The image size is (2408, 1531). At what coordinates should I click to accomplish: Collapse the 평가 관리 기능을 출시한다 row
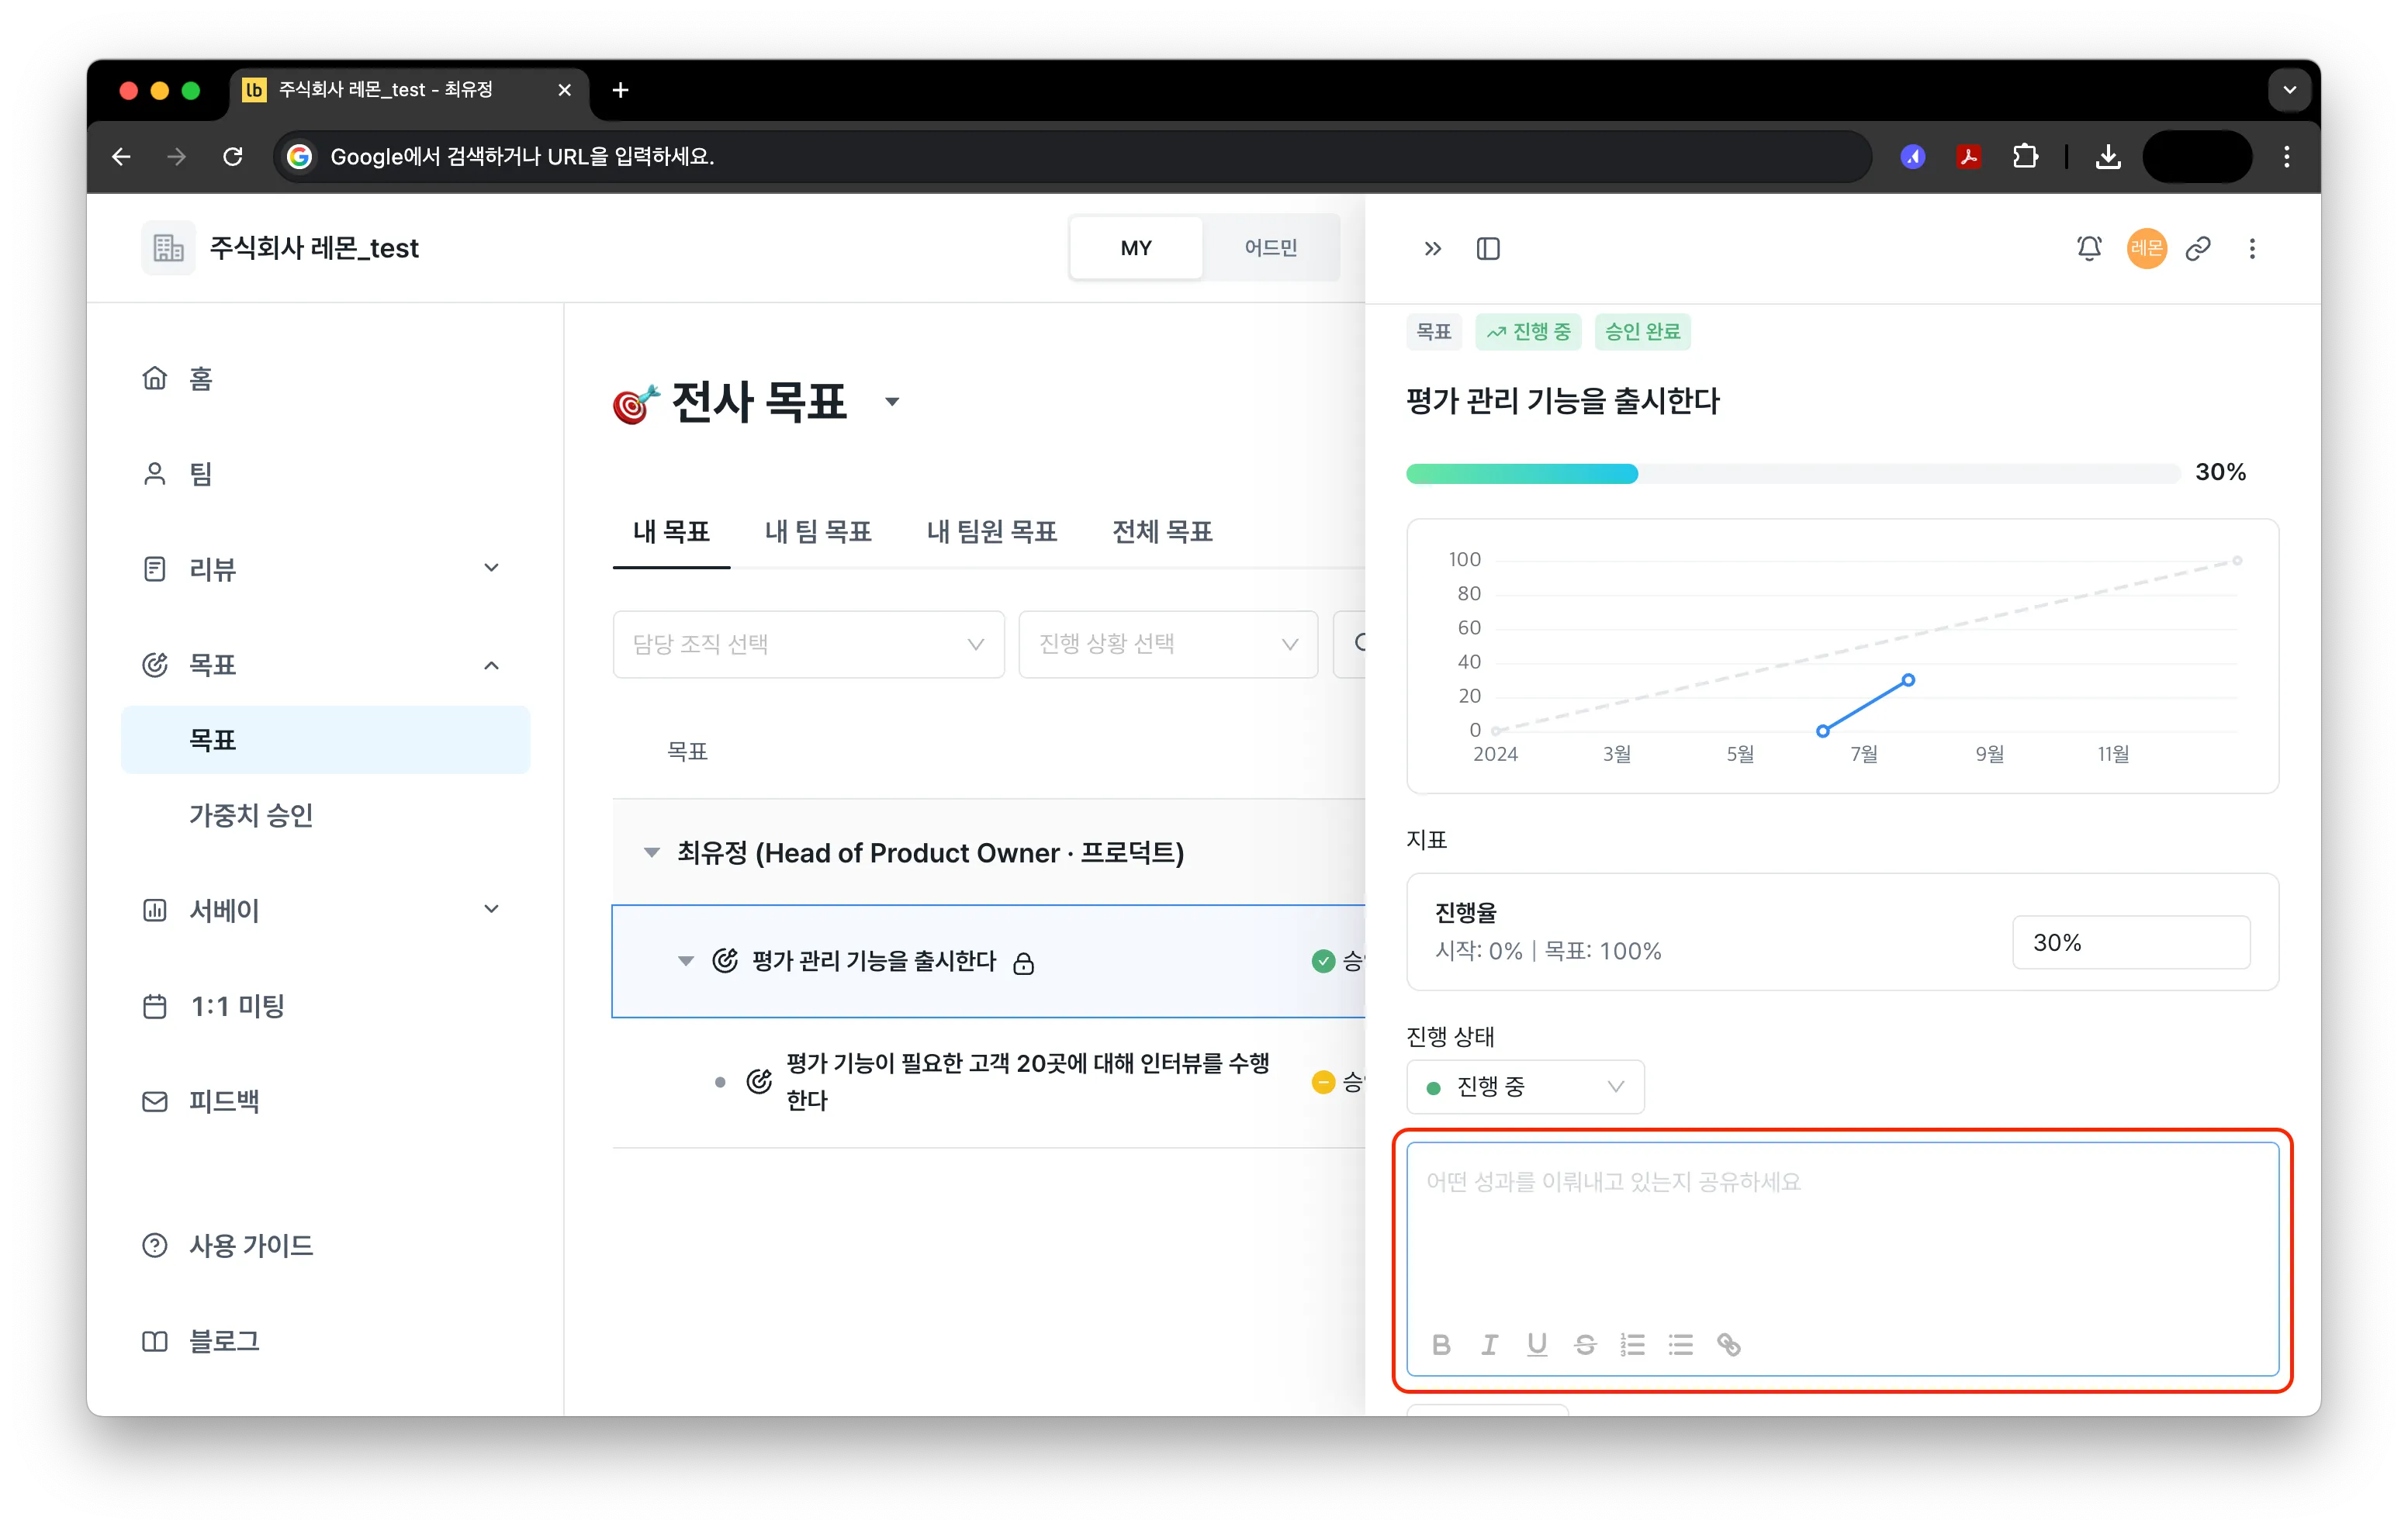(685, 961)
